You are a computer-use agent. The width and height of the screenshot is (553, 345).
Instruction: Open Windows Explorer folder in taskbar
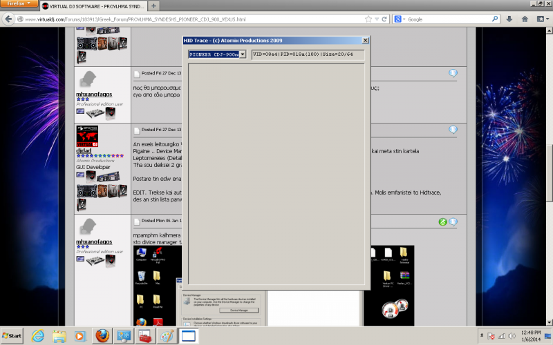[59, 336]
